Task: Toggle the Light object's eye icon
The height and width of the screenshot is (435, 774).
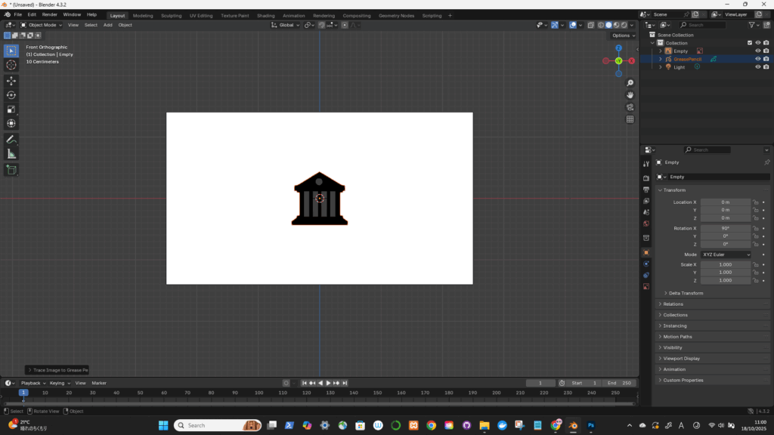Action: [x=757, y=66]
